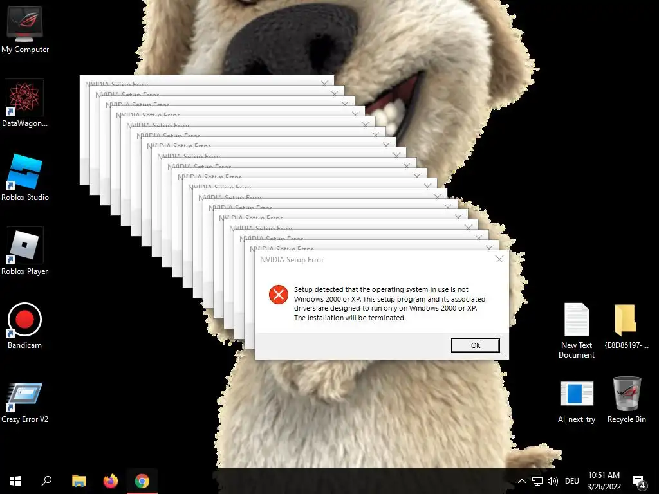Select the DataWagon desktop shortcut
The image size is (659, 494).
(25, 104)
